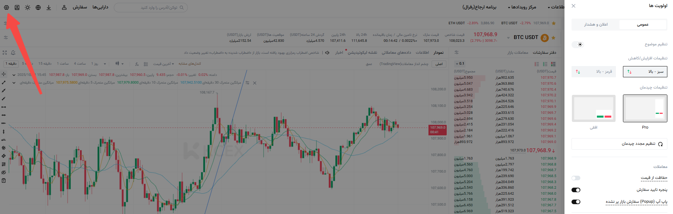Image resolution: width=673 pixels, height=214 pixels.
Task: Open the 0.1 order book precision dropdown
Action: point(460,64)
